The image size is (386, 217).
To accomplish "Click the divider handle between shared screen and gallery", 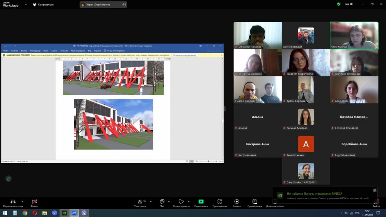I will click(x=225, y=108).
